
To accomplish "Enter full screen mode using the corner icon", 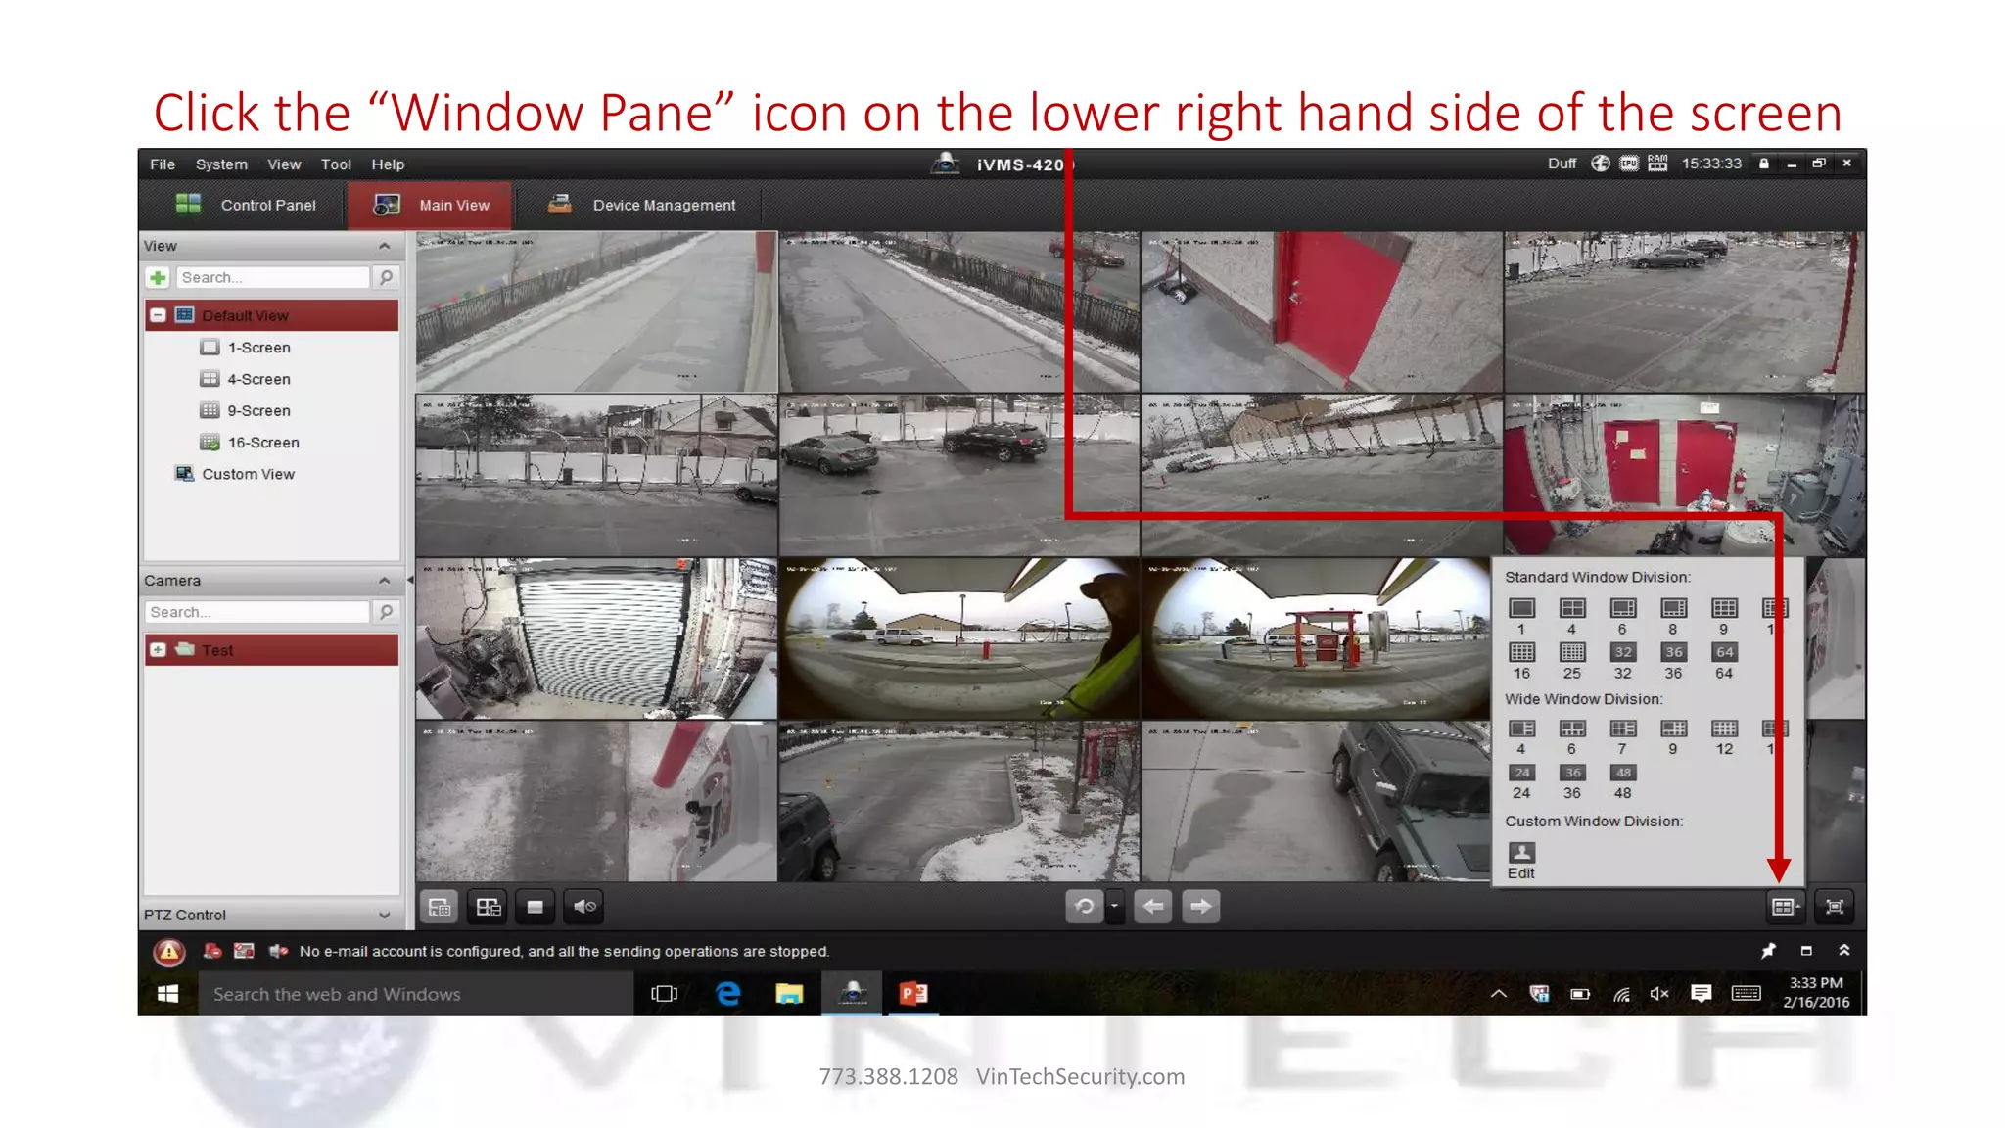I will [x=1835, y=907].
